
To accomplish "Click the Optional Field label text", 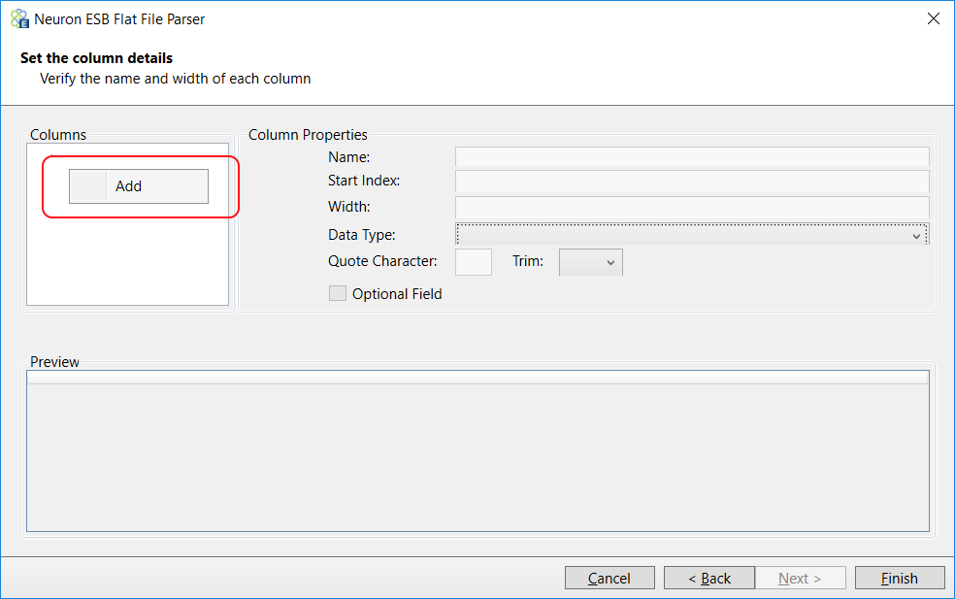I will point(397,294).
